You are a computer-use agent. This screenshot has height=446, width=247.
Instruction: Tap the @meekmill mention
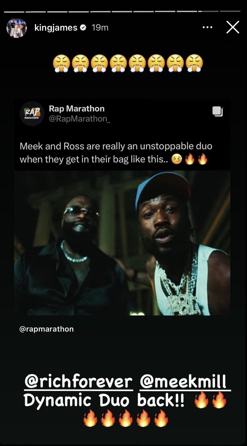click(x=185, y=382)
